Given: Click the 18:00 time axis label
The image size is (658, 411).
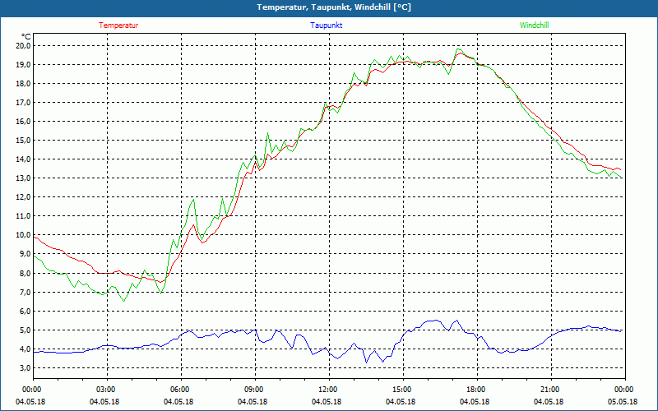Looking at the screenshot, I should point(475,390).
